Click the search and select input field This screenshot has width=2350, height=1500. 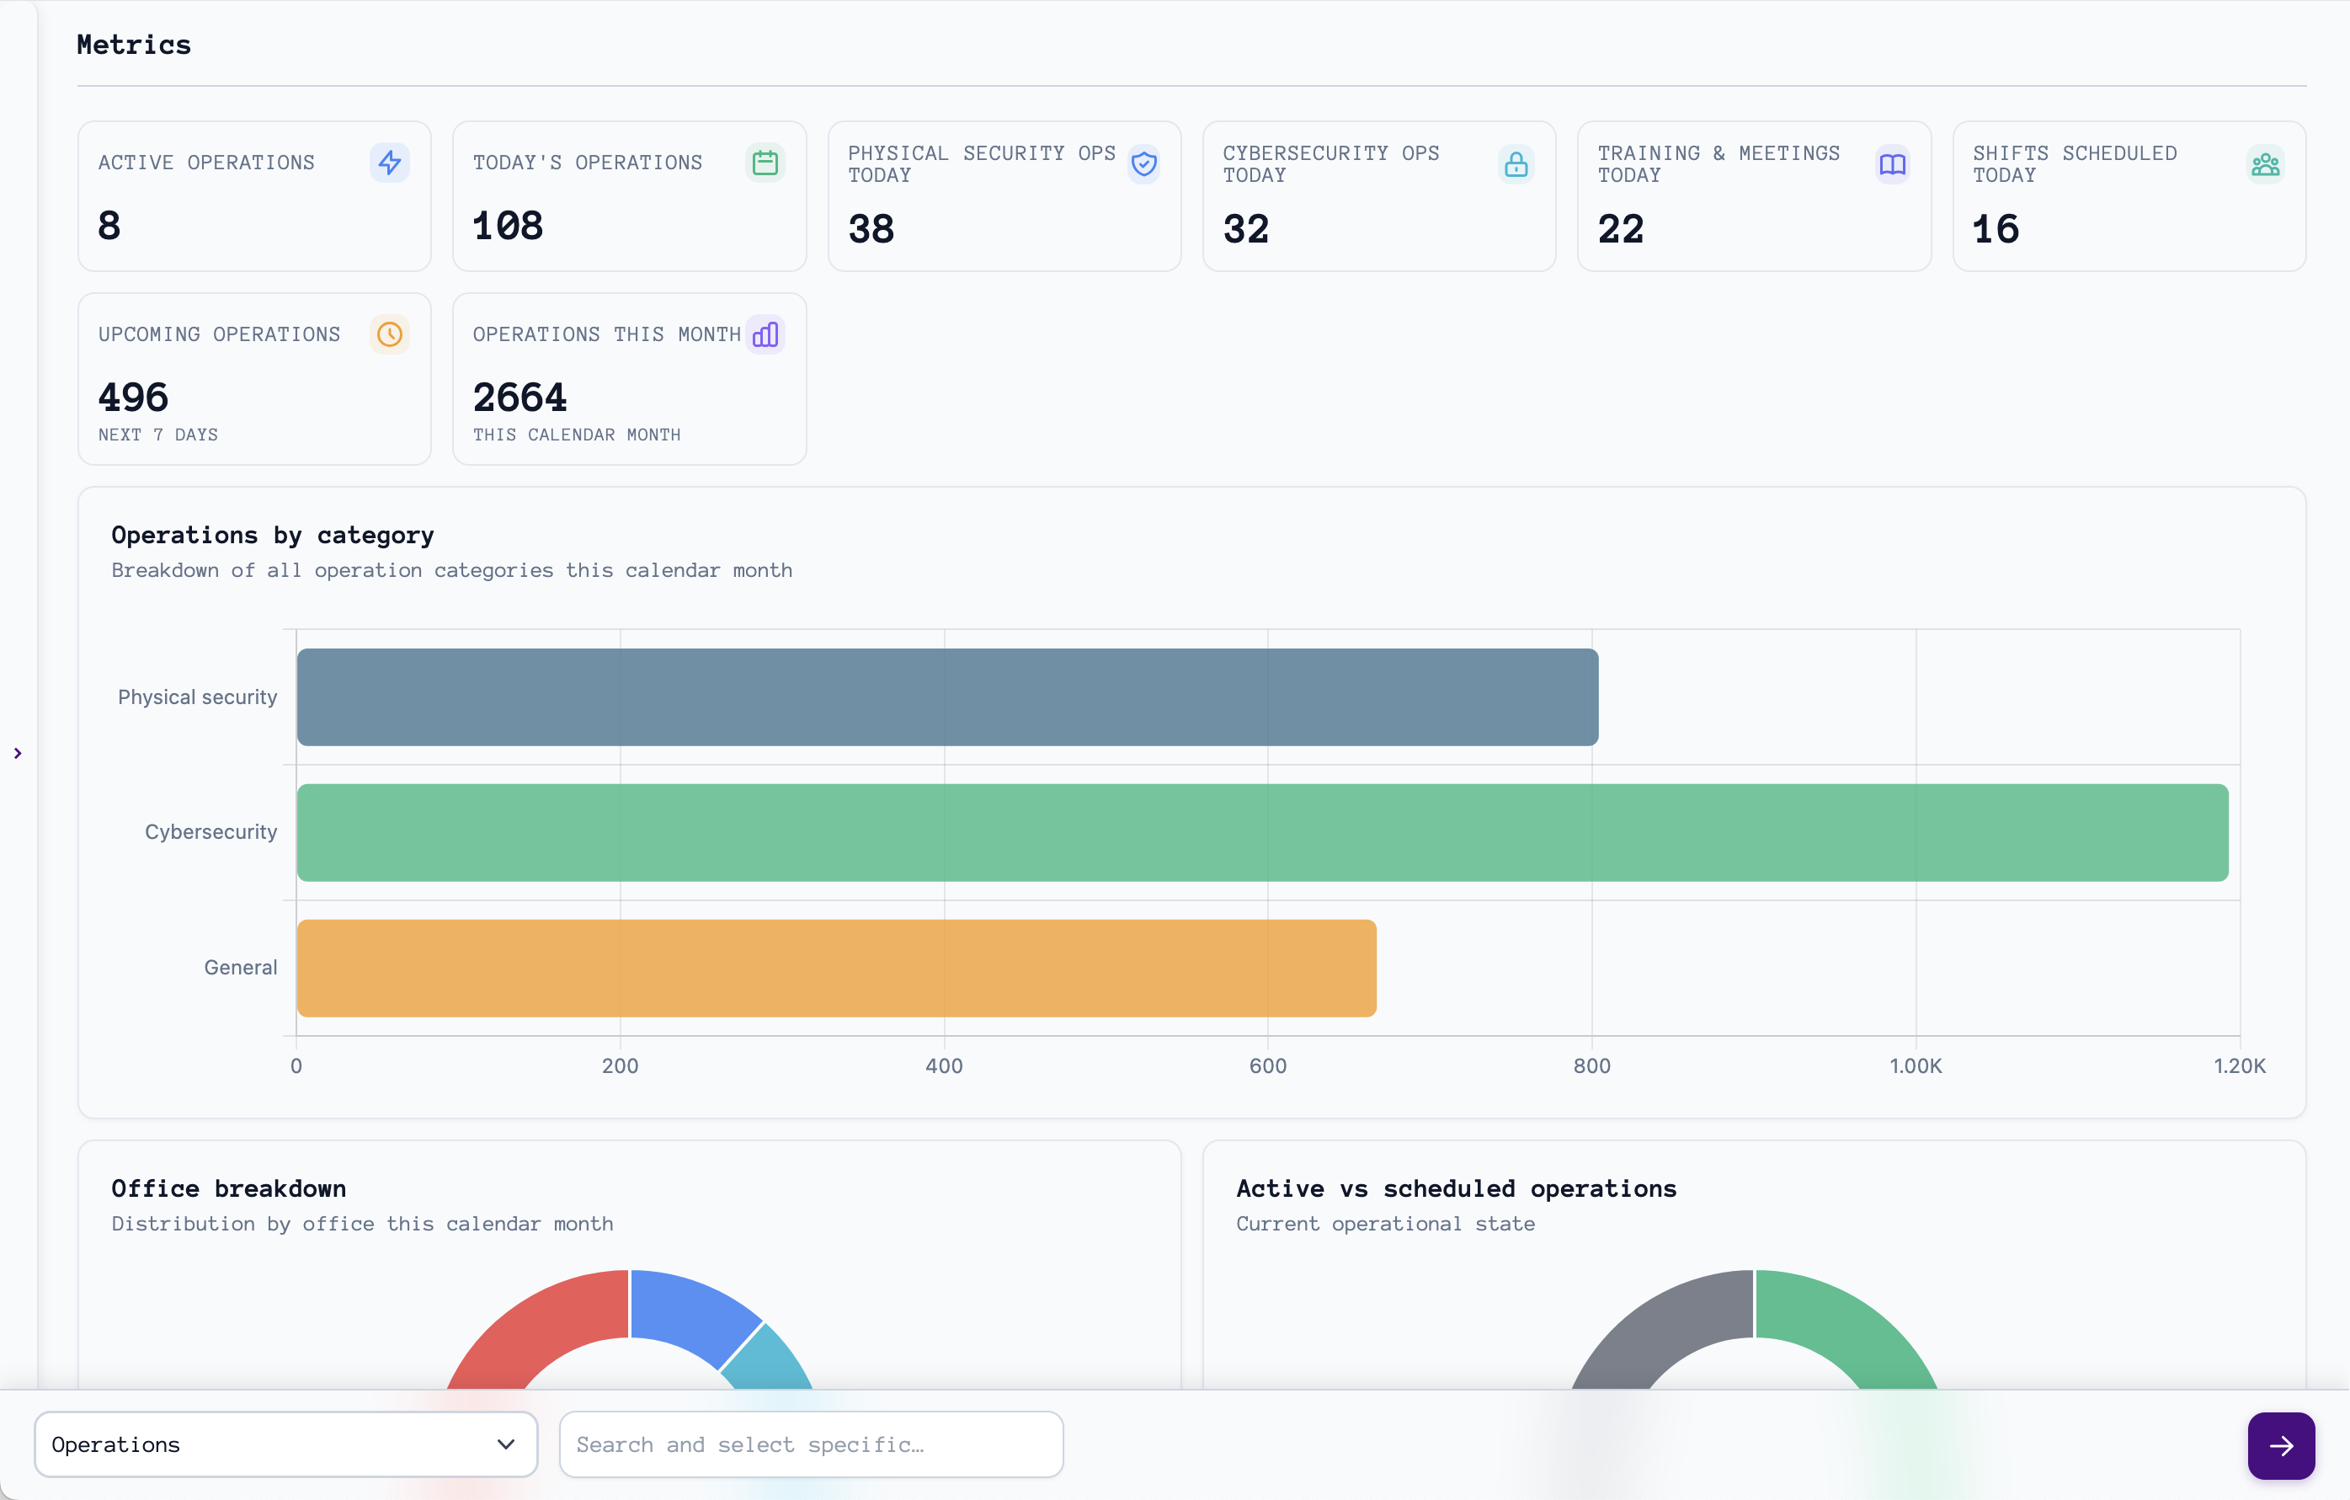811,1444
